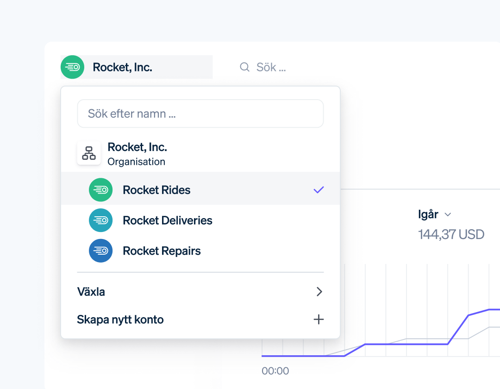Open the Rocket, Inc. account switcher
500x389 pixels.
click(x=137, y=67)
